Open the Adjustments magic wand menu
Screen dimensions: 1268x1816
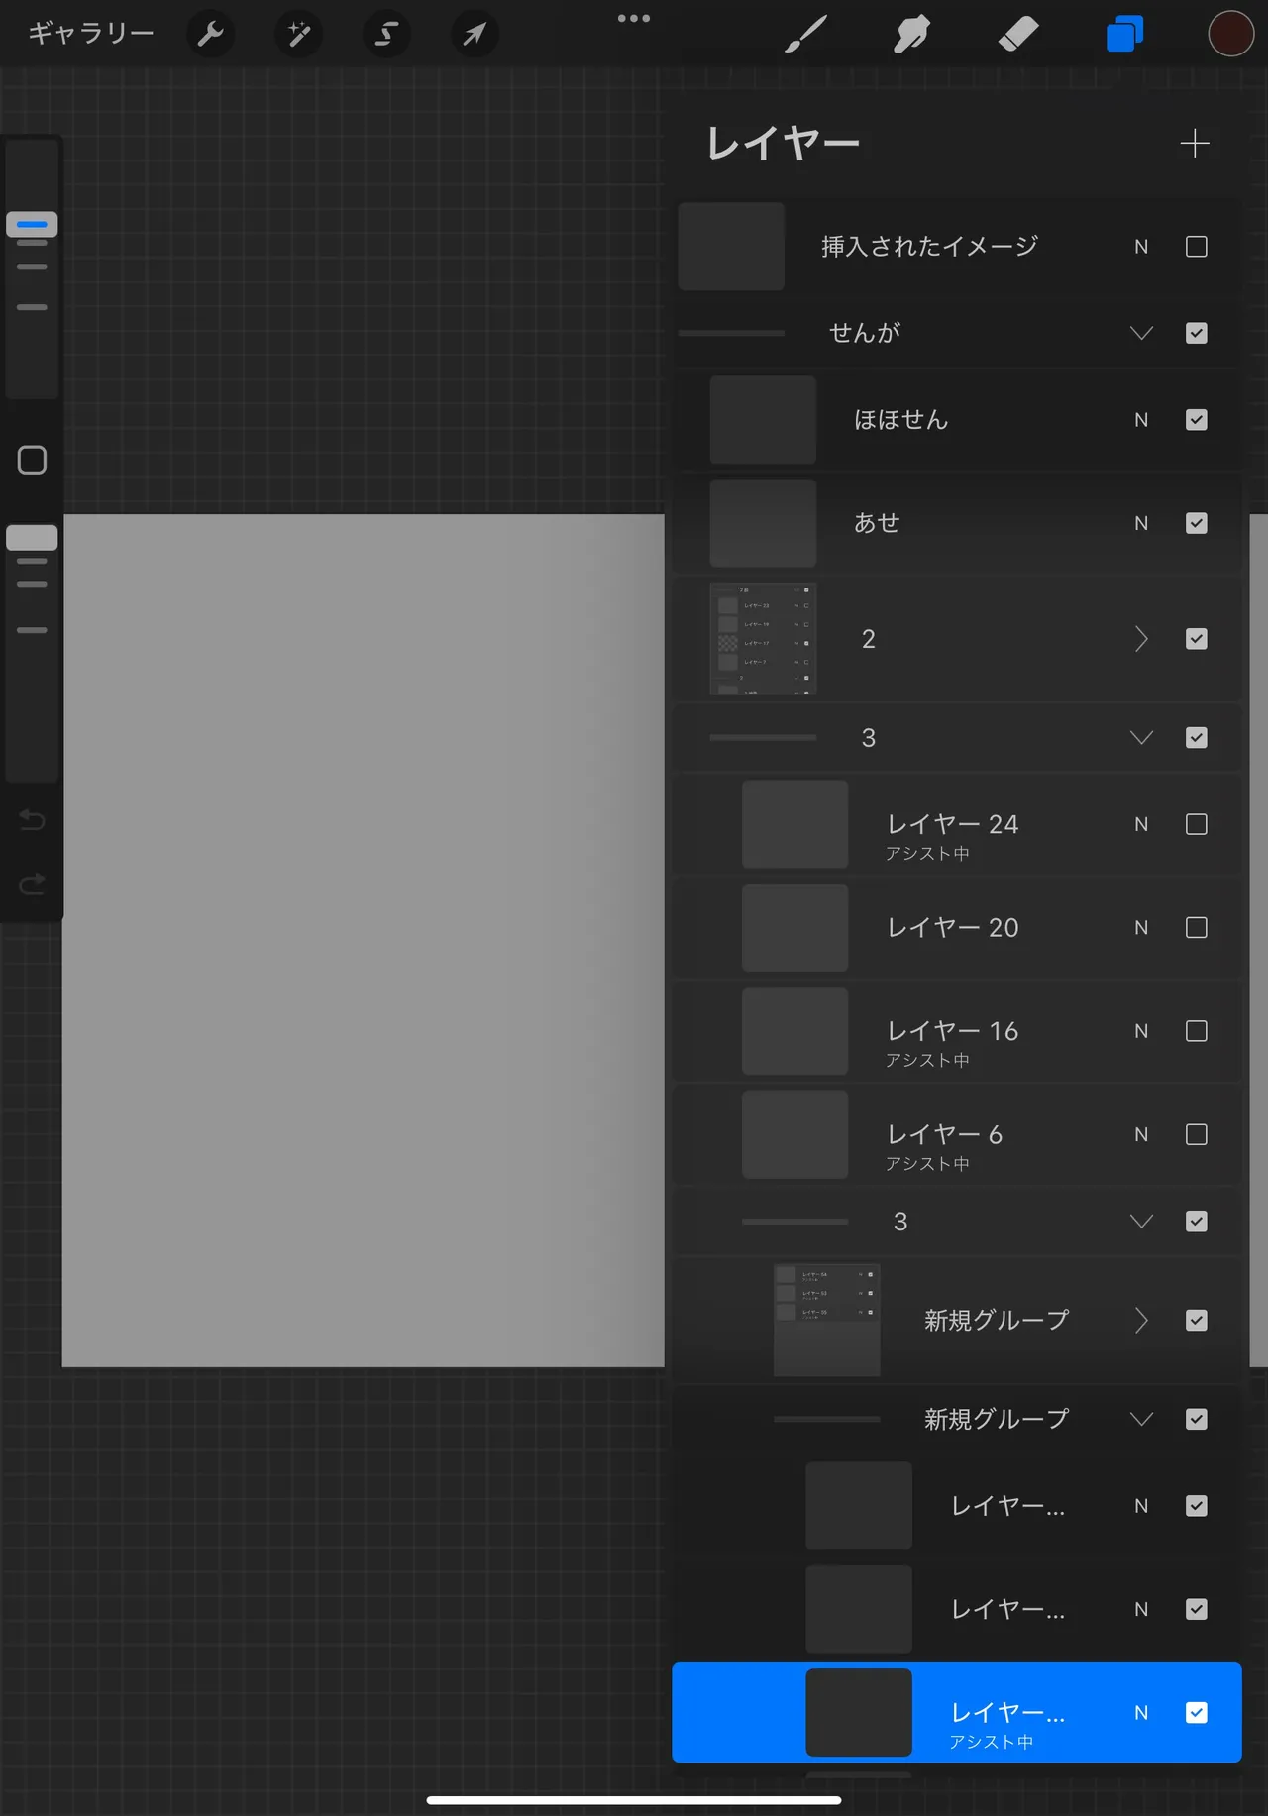(298, 35)
